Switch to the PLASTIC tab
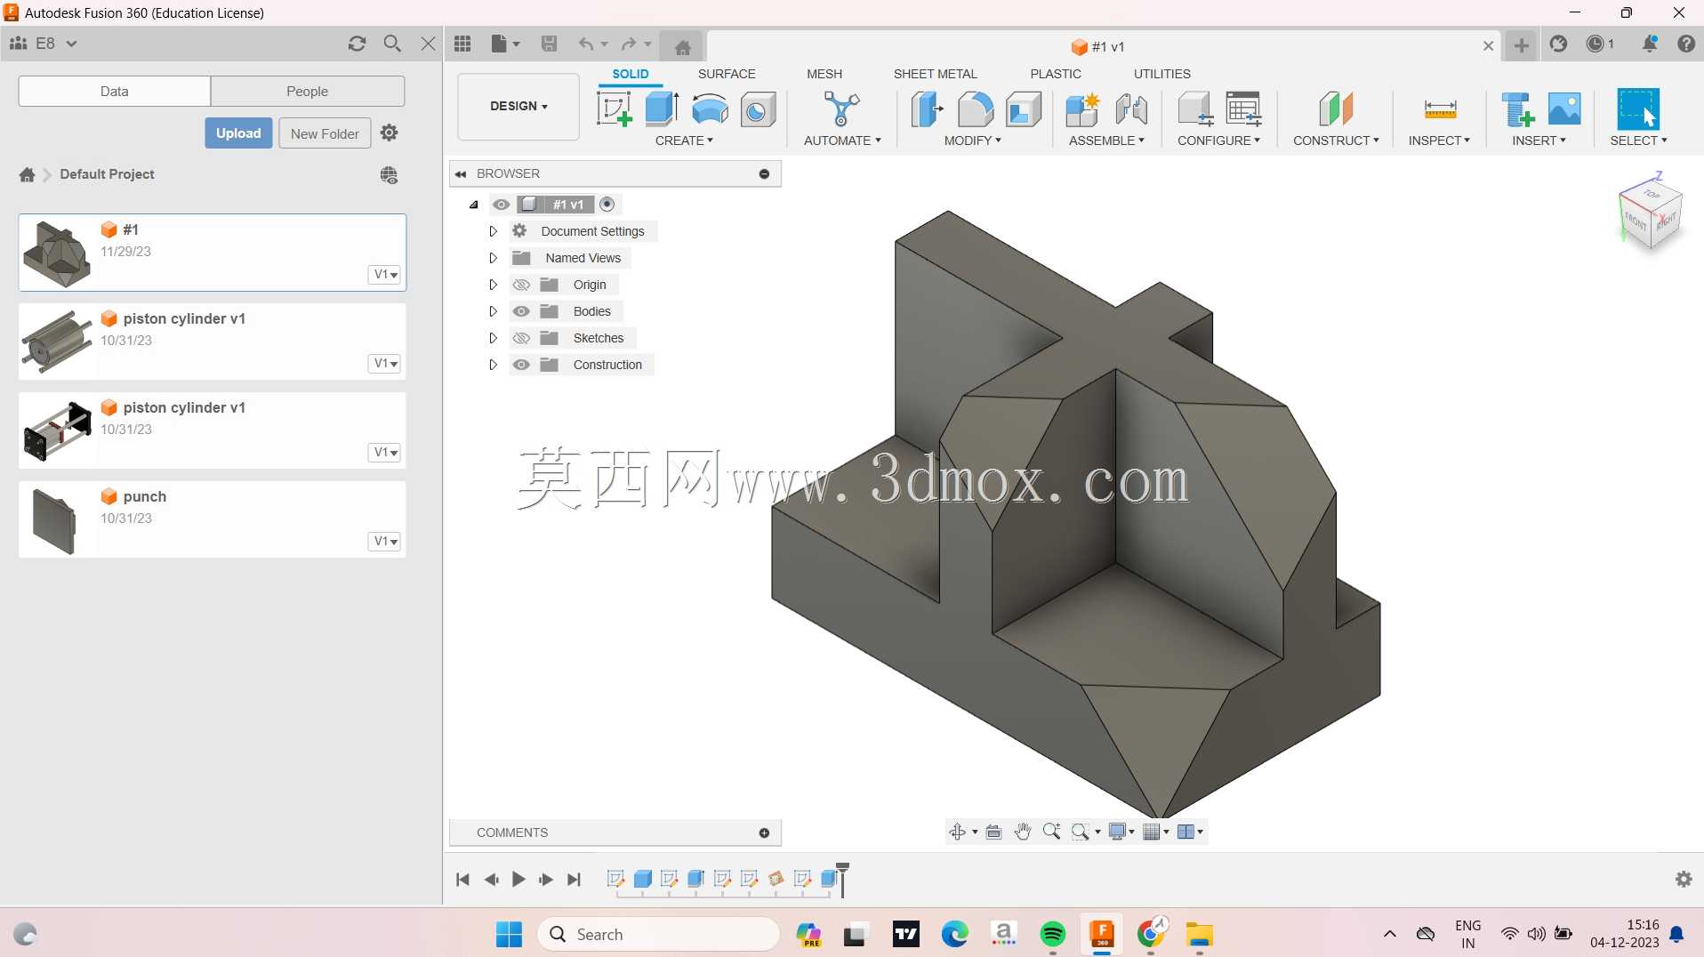 (1056, 74)
